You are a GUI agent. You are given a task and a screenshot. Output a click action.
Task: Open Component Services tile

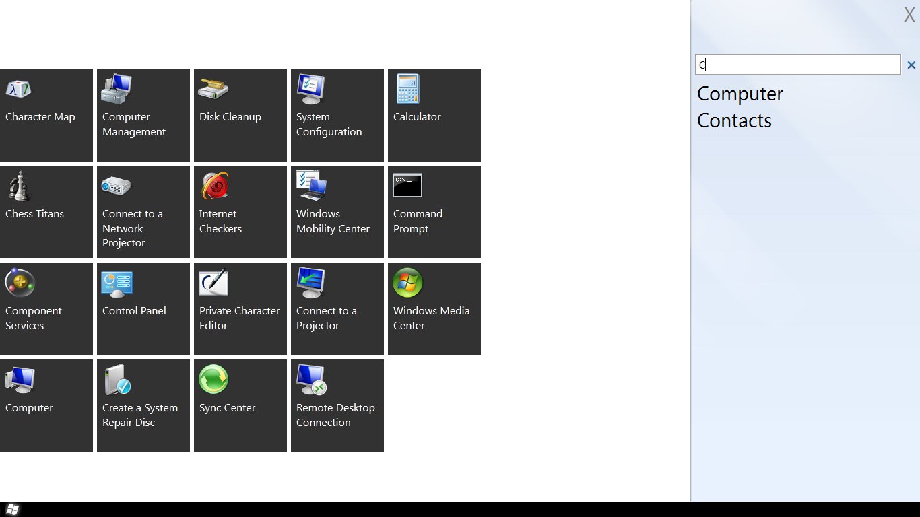click(x=46, y=309)
